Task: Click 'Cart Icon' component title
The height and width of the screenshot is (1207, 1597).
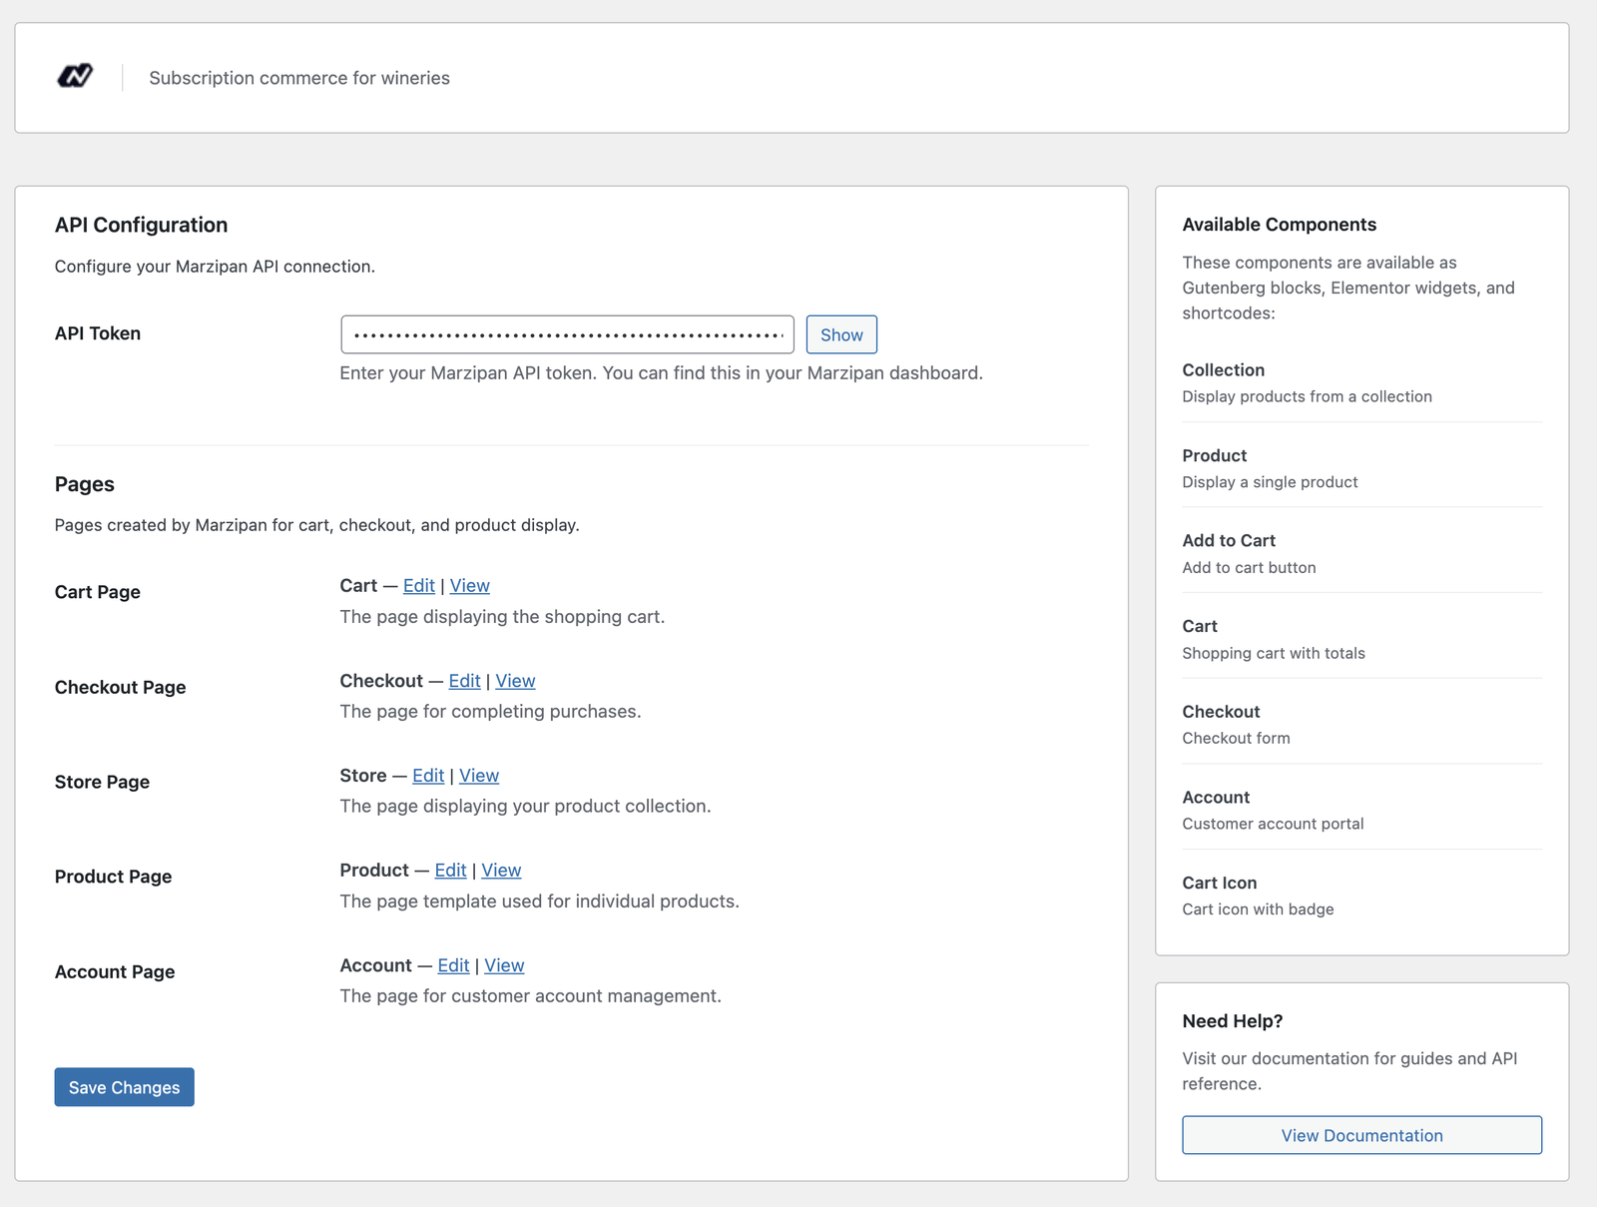Action: click(x=1220, y=884)
